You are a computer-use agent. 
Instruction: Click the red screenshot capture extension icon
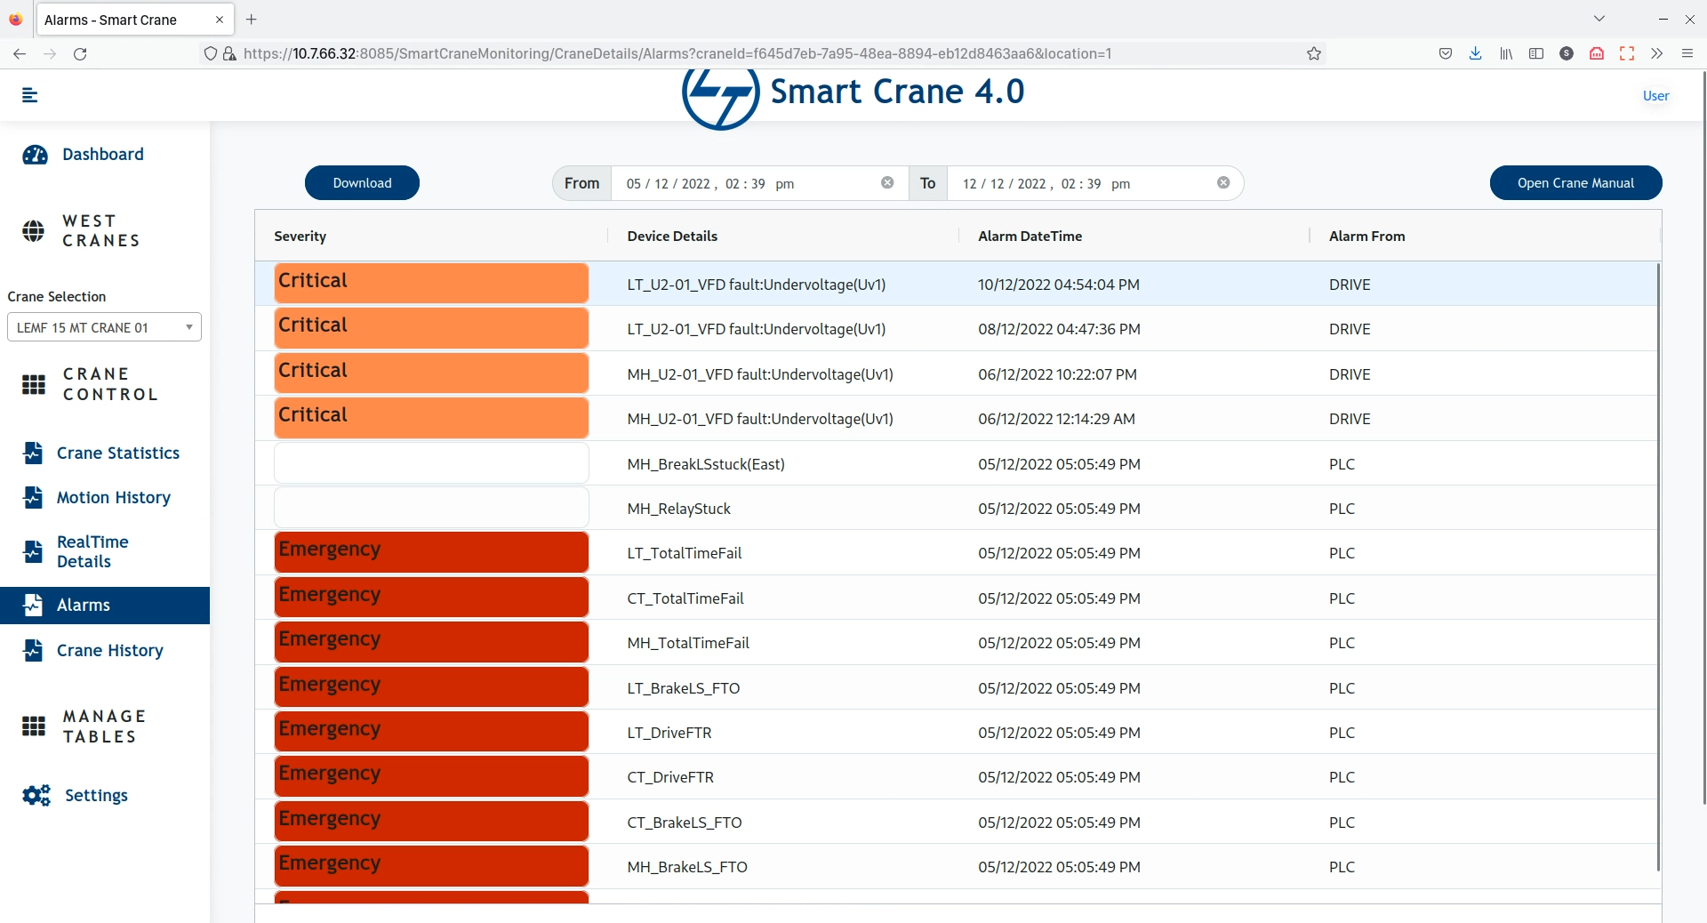1627,53
